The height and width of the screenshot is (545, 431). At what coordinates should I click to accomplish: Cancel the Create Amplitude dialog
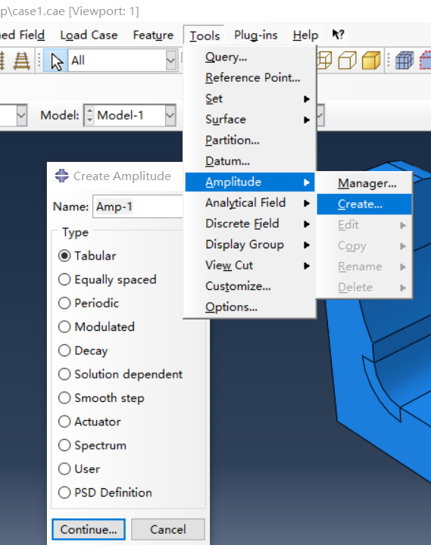[168, 529]
